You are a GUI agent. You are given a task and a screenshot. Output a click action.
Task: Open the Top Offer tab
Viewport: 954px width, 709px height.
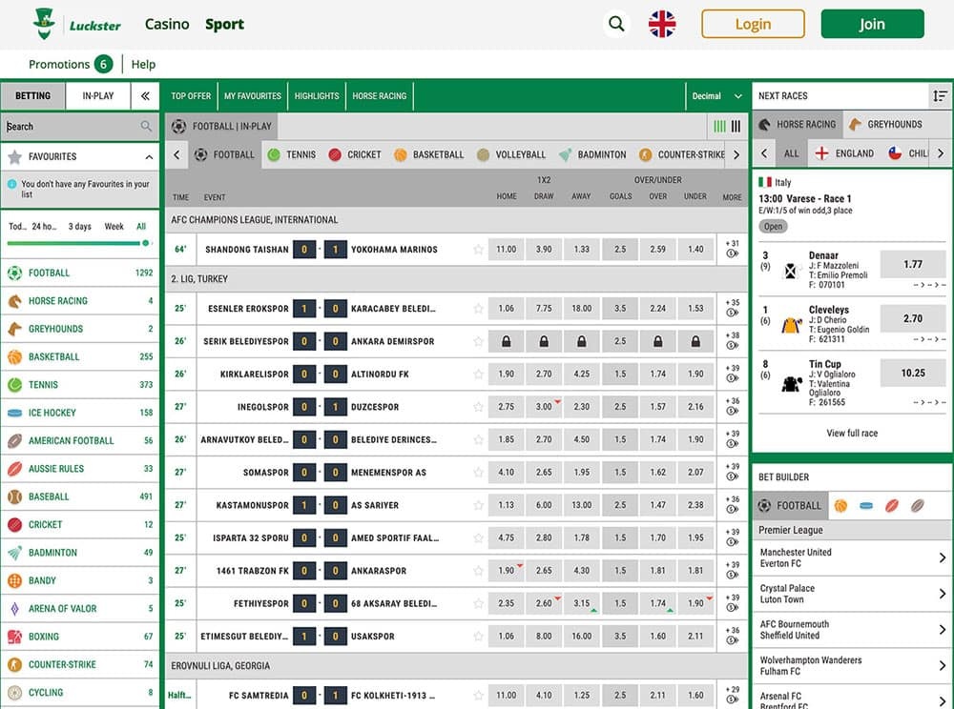(191, 96)
